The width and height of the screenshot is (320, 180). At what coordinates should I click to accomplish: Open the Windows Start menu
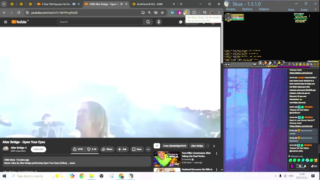pyautogui.click(x=4, y=176)
